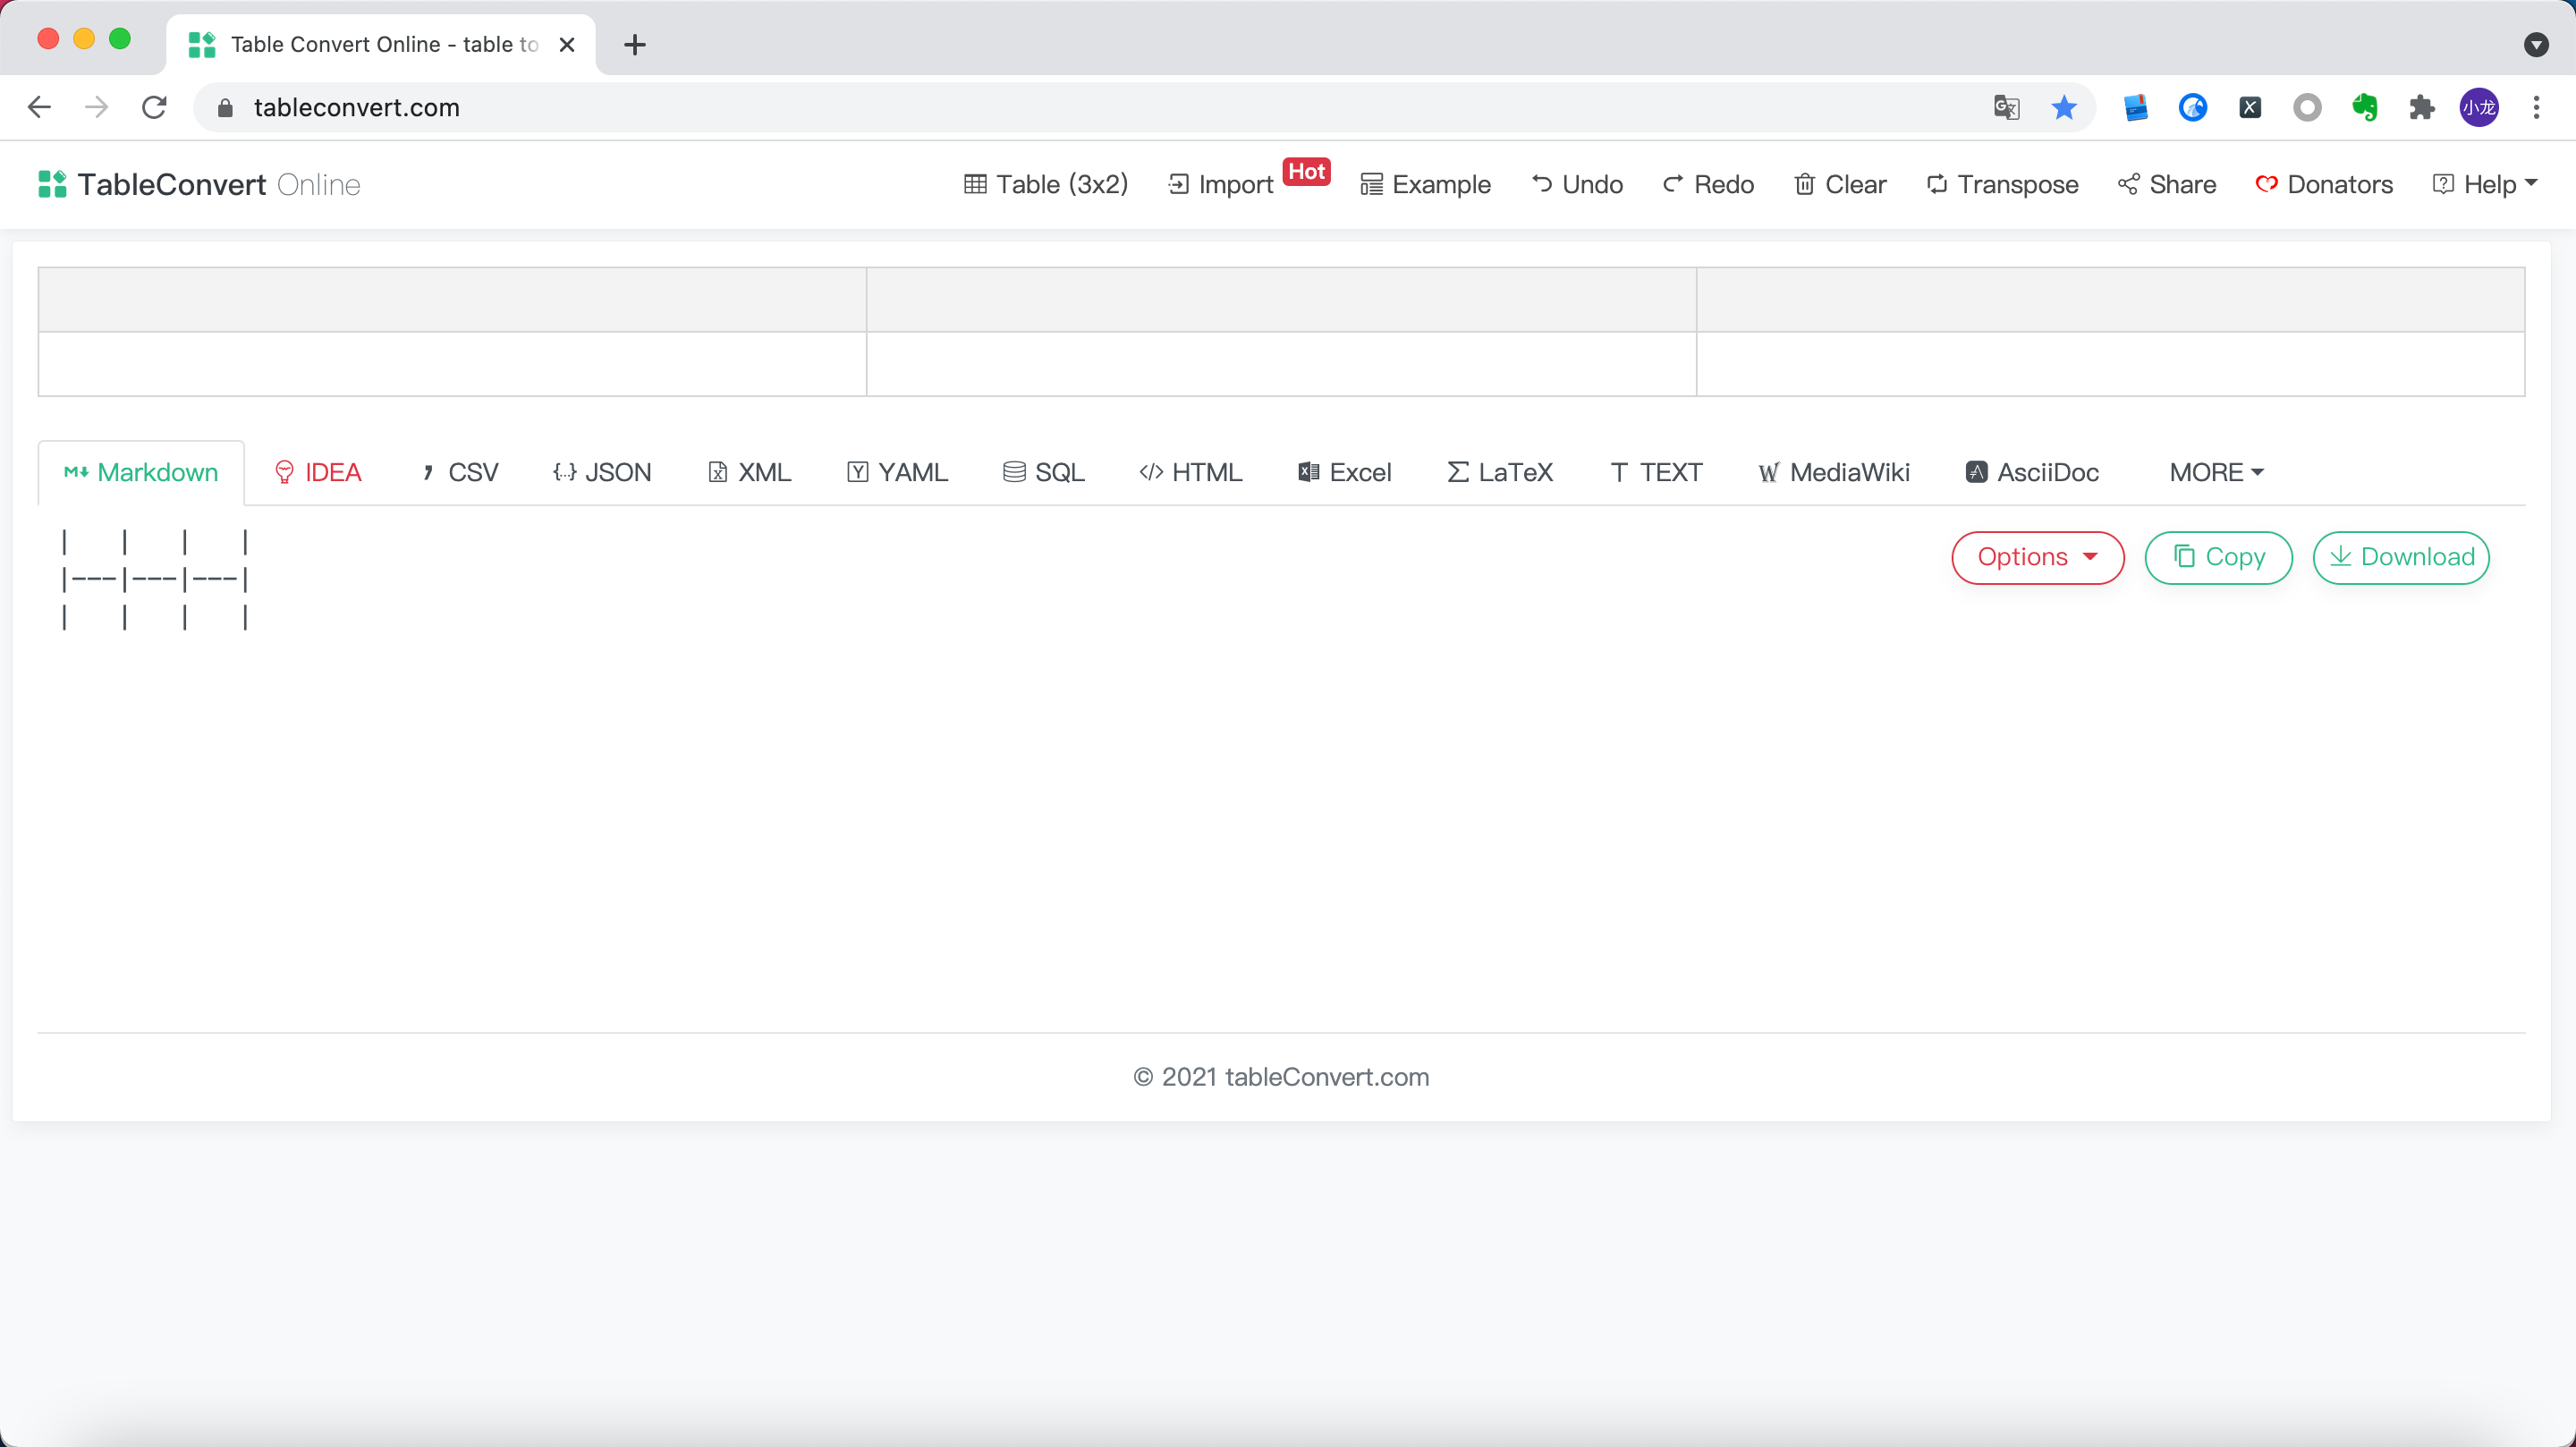The height and width of the screenshot is (1447, 2576).
Task: Click the blue circular arrow extension icon
Action: pyautogui.click(x=2193, y=107)
